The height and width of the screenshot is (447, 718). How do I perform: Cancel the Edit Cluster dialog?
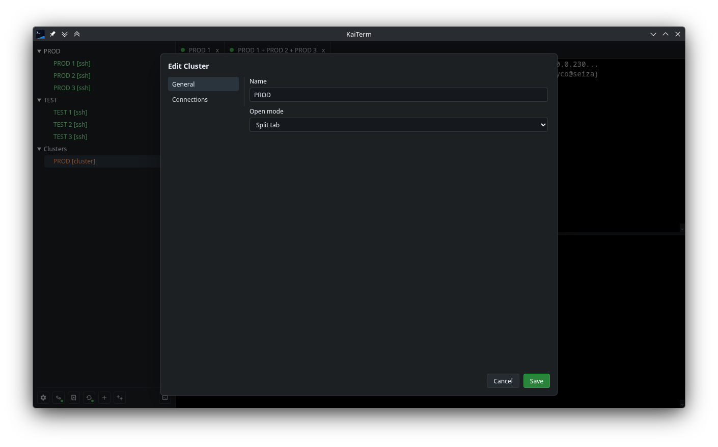pyautogui.click(x=503, y=381)
